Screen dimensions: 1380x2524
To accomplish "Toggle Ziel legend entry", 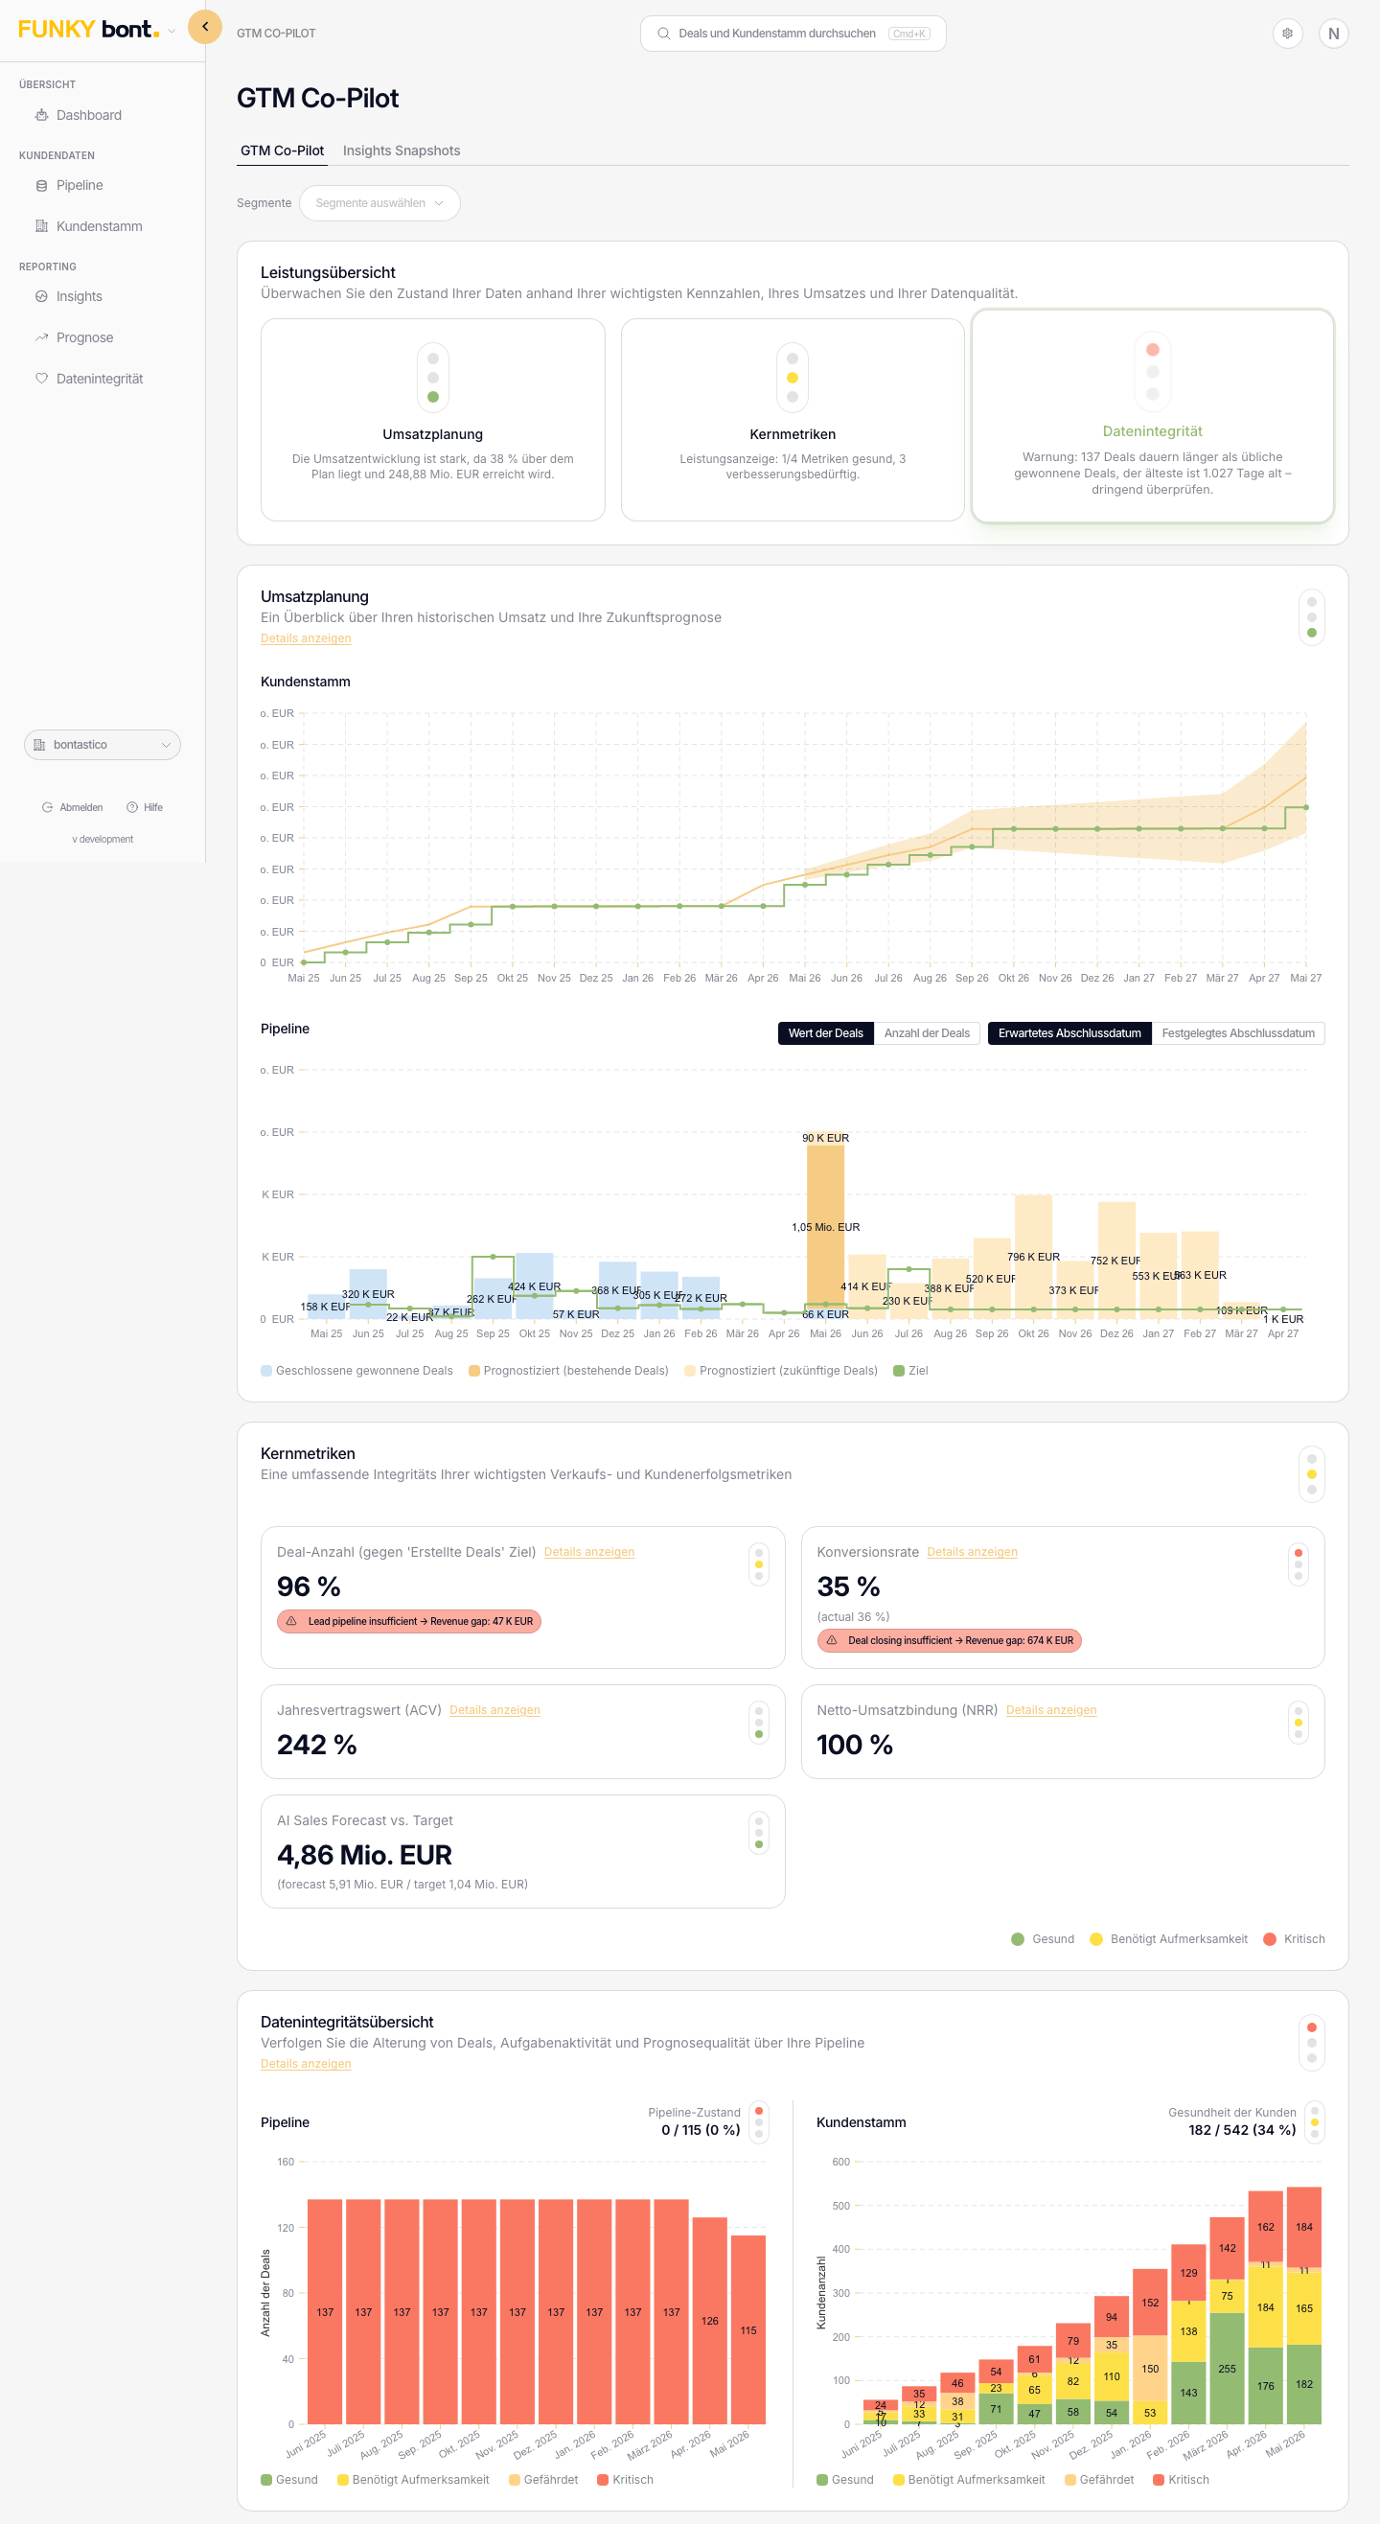I will (910, 1371).
